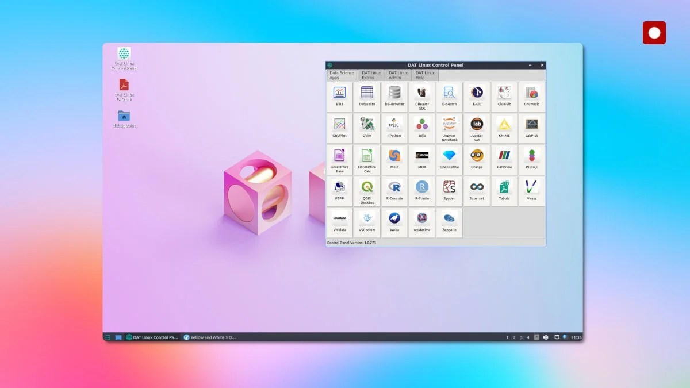Open the D-Search tool
This screenshot has width=690, height=388.
coord(449,97)
